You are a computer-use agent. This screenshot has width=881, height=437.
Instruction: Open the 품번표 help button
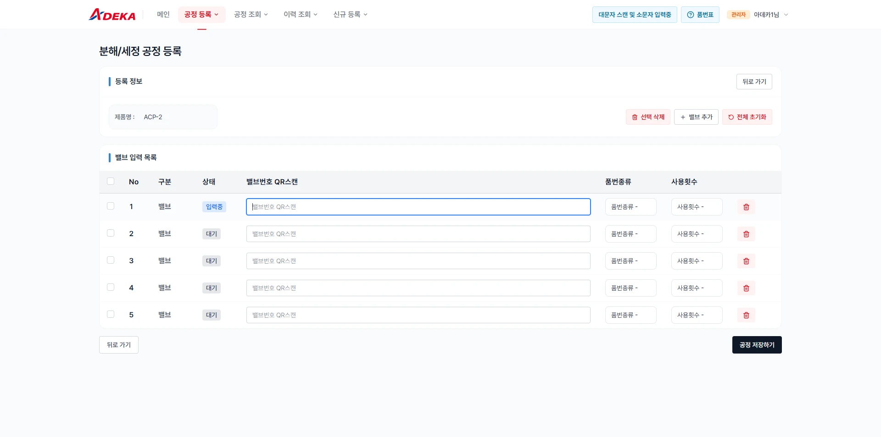(700, 15)
